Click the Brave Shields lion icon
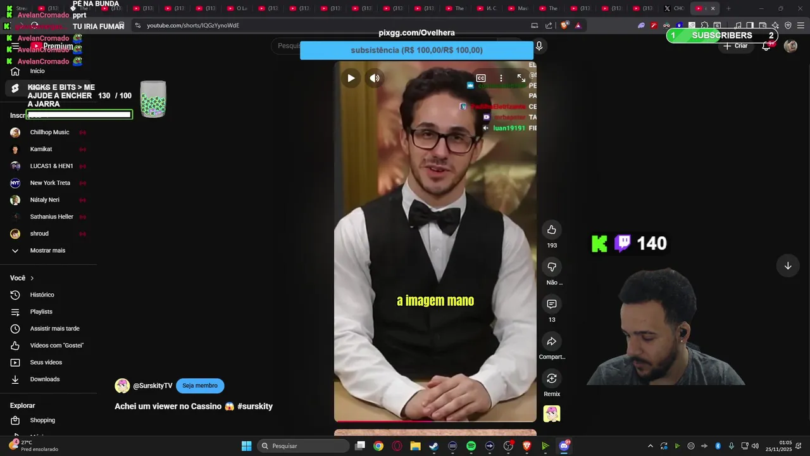This screenshot has height=456, width=810. pos(564,25)
